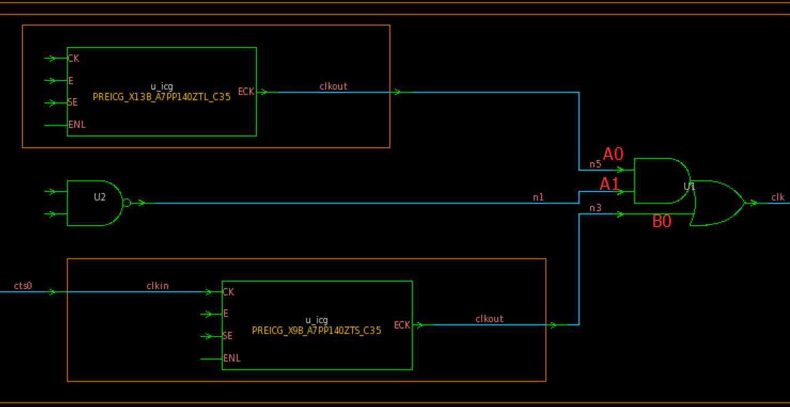Pick the SE pin on the PREICG_X9B cell
This screenshot has height=407, width=790.
tap(228, 336)
